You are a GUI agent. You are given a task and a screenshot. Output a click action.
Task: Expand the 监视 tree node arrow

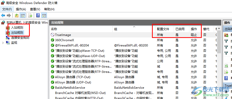tap(3, 43)
